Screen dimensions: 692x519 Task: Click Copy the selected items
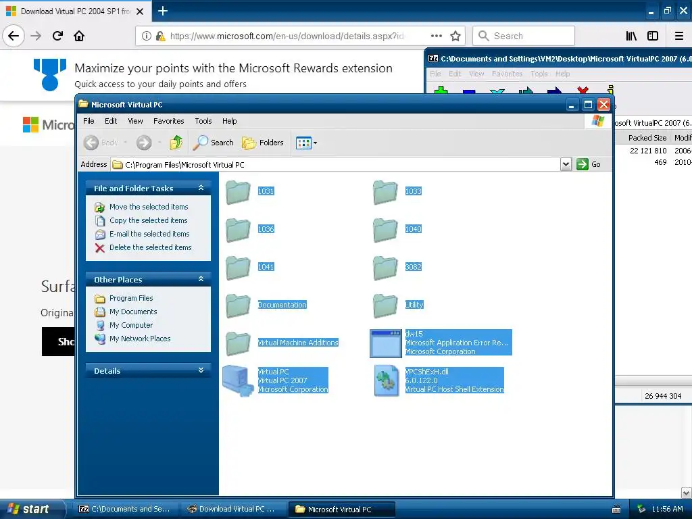coord(148,220)
